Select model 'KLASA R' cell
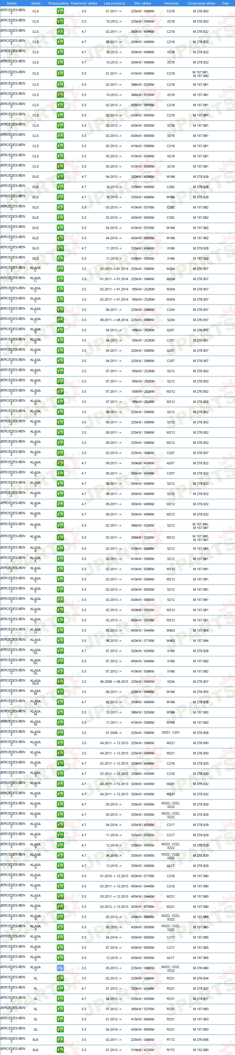 point(35,733)
